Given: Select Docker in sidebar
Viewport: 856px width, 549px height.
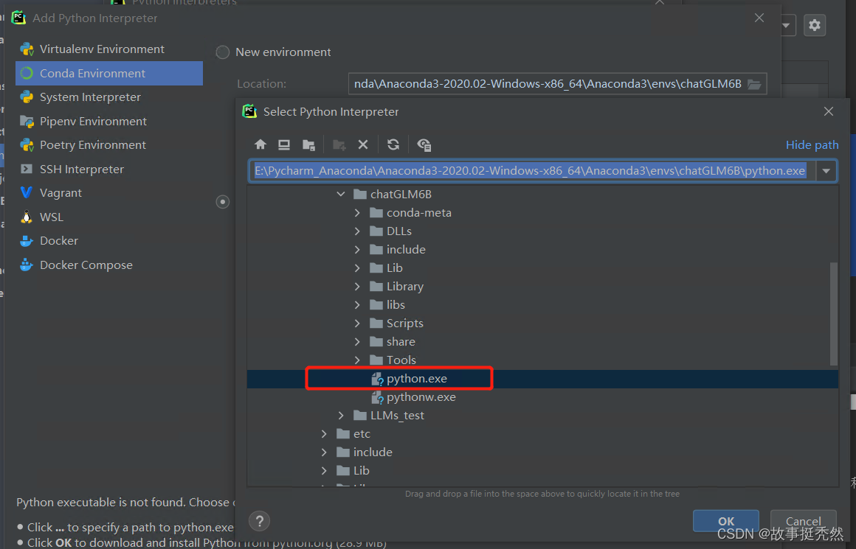Looking at the screenshot, I should (109, 241).
